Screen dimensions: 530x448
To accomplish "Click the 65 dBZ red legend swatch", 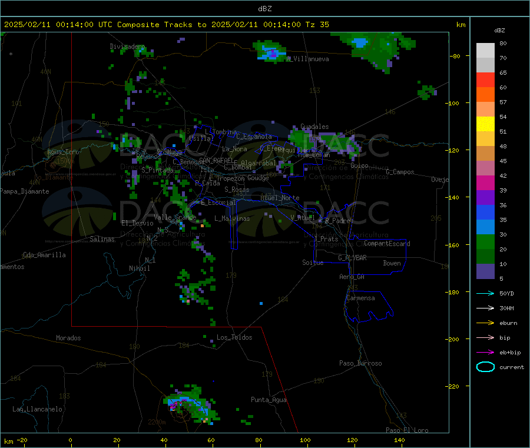I will 485,79.
